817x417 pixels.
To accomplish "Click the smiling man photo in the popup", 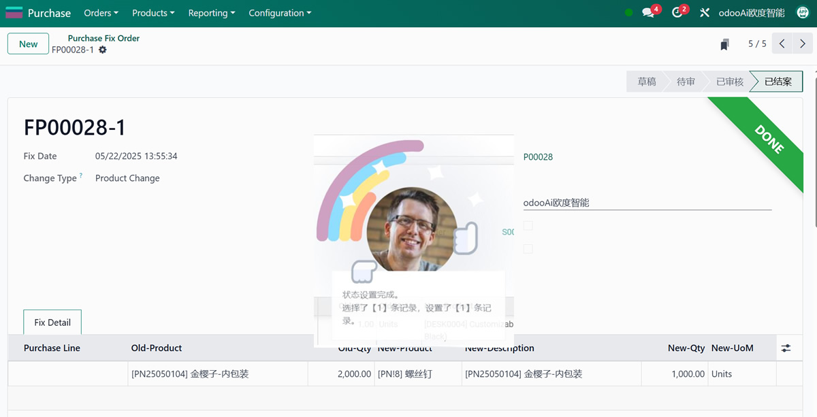I will point(411,229).
